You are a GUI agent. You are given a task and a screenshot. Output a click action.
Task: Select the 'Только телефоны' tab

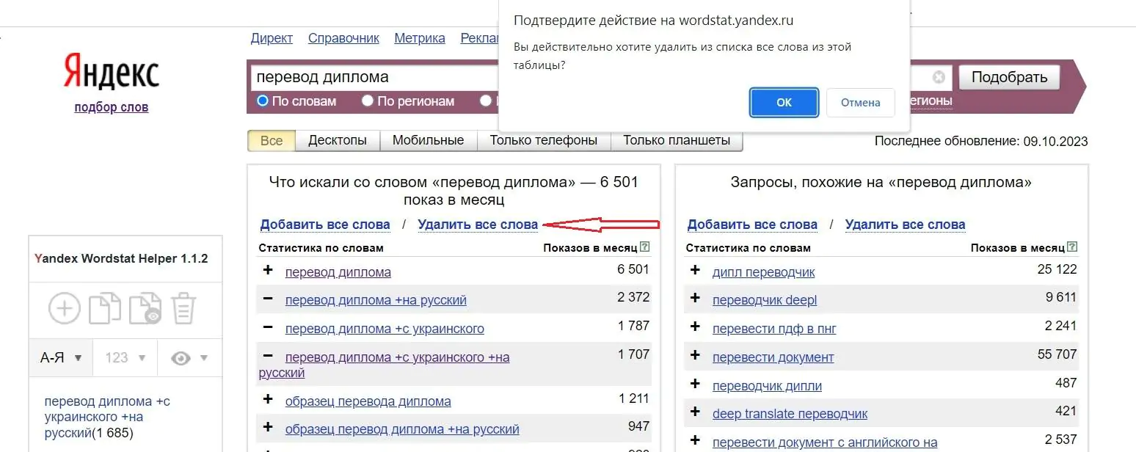(544, 140)
